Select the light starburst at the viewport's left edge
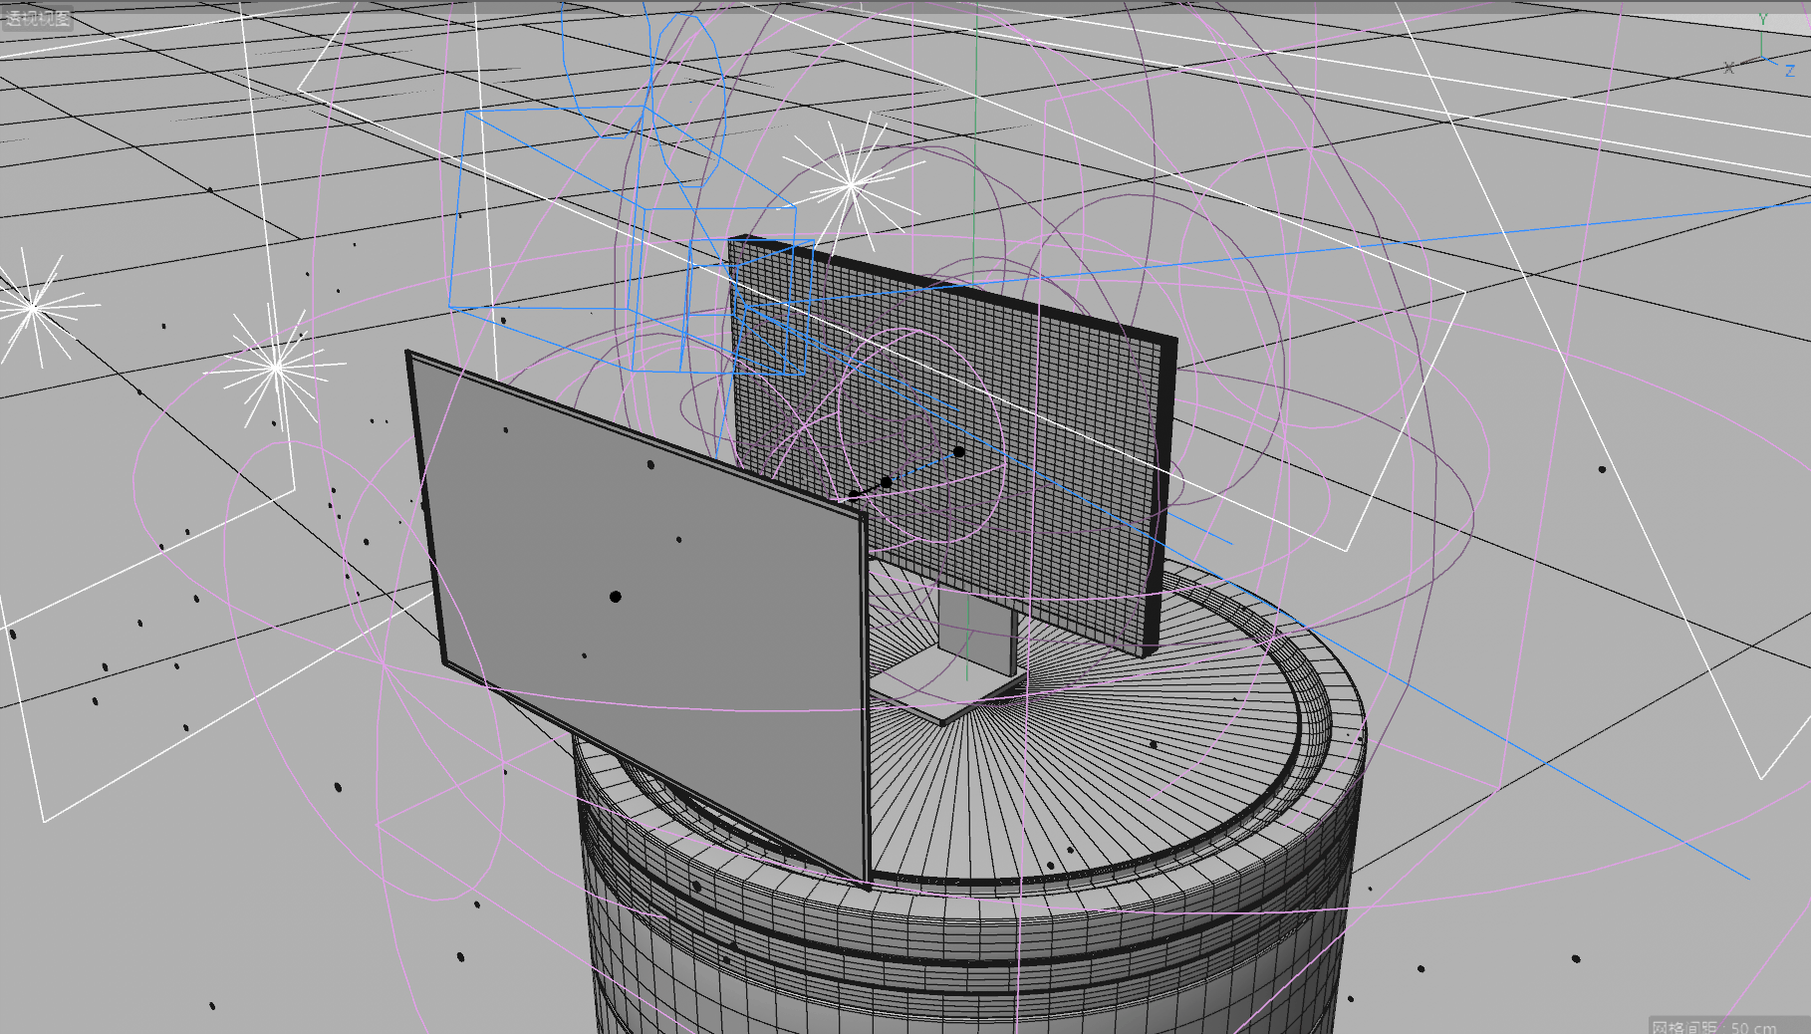 (x=35, y=307)
